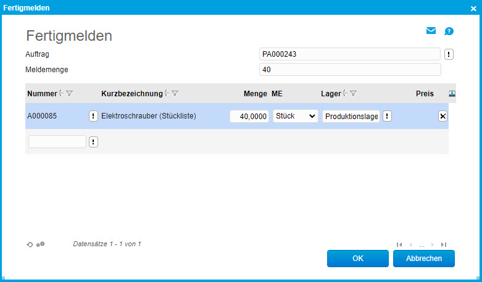The width and height of the screenshot is (482, 282).
Task: Delete the A000085 row with X button
Action: click(443, 116)
